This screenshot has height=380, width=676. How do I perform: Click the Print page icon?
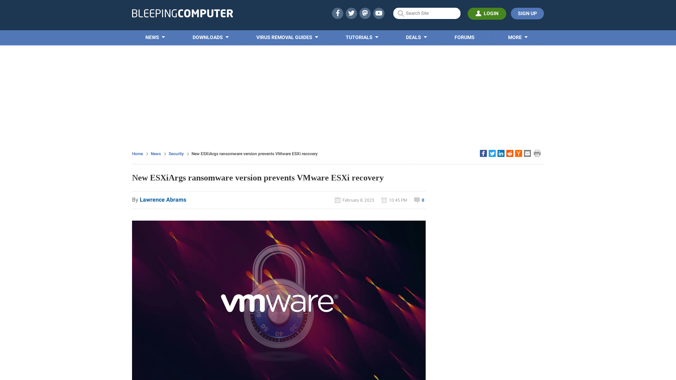537,153
